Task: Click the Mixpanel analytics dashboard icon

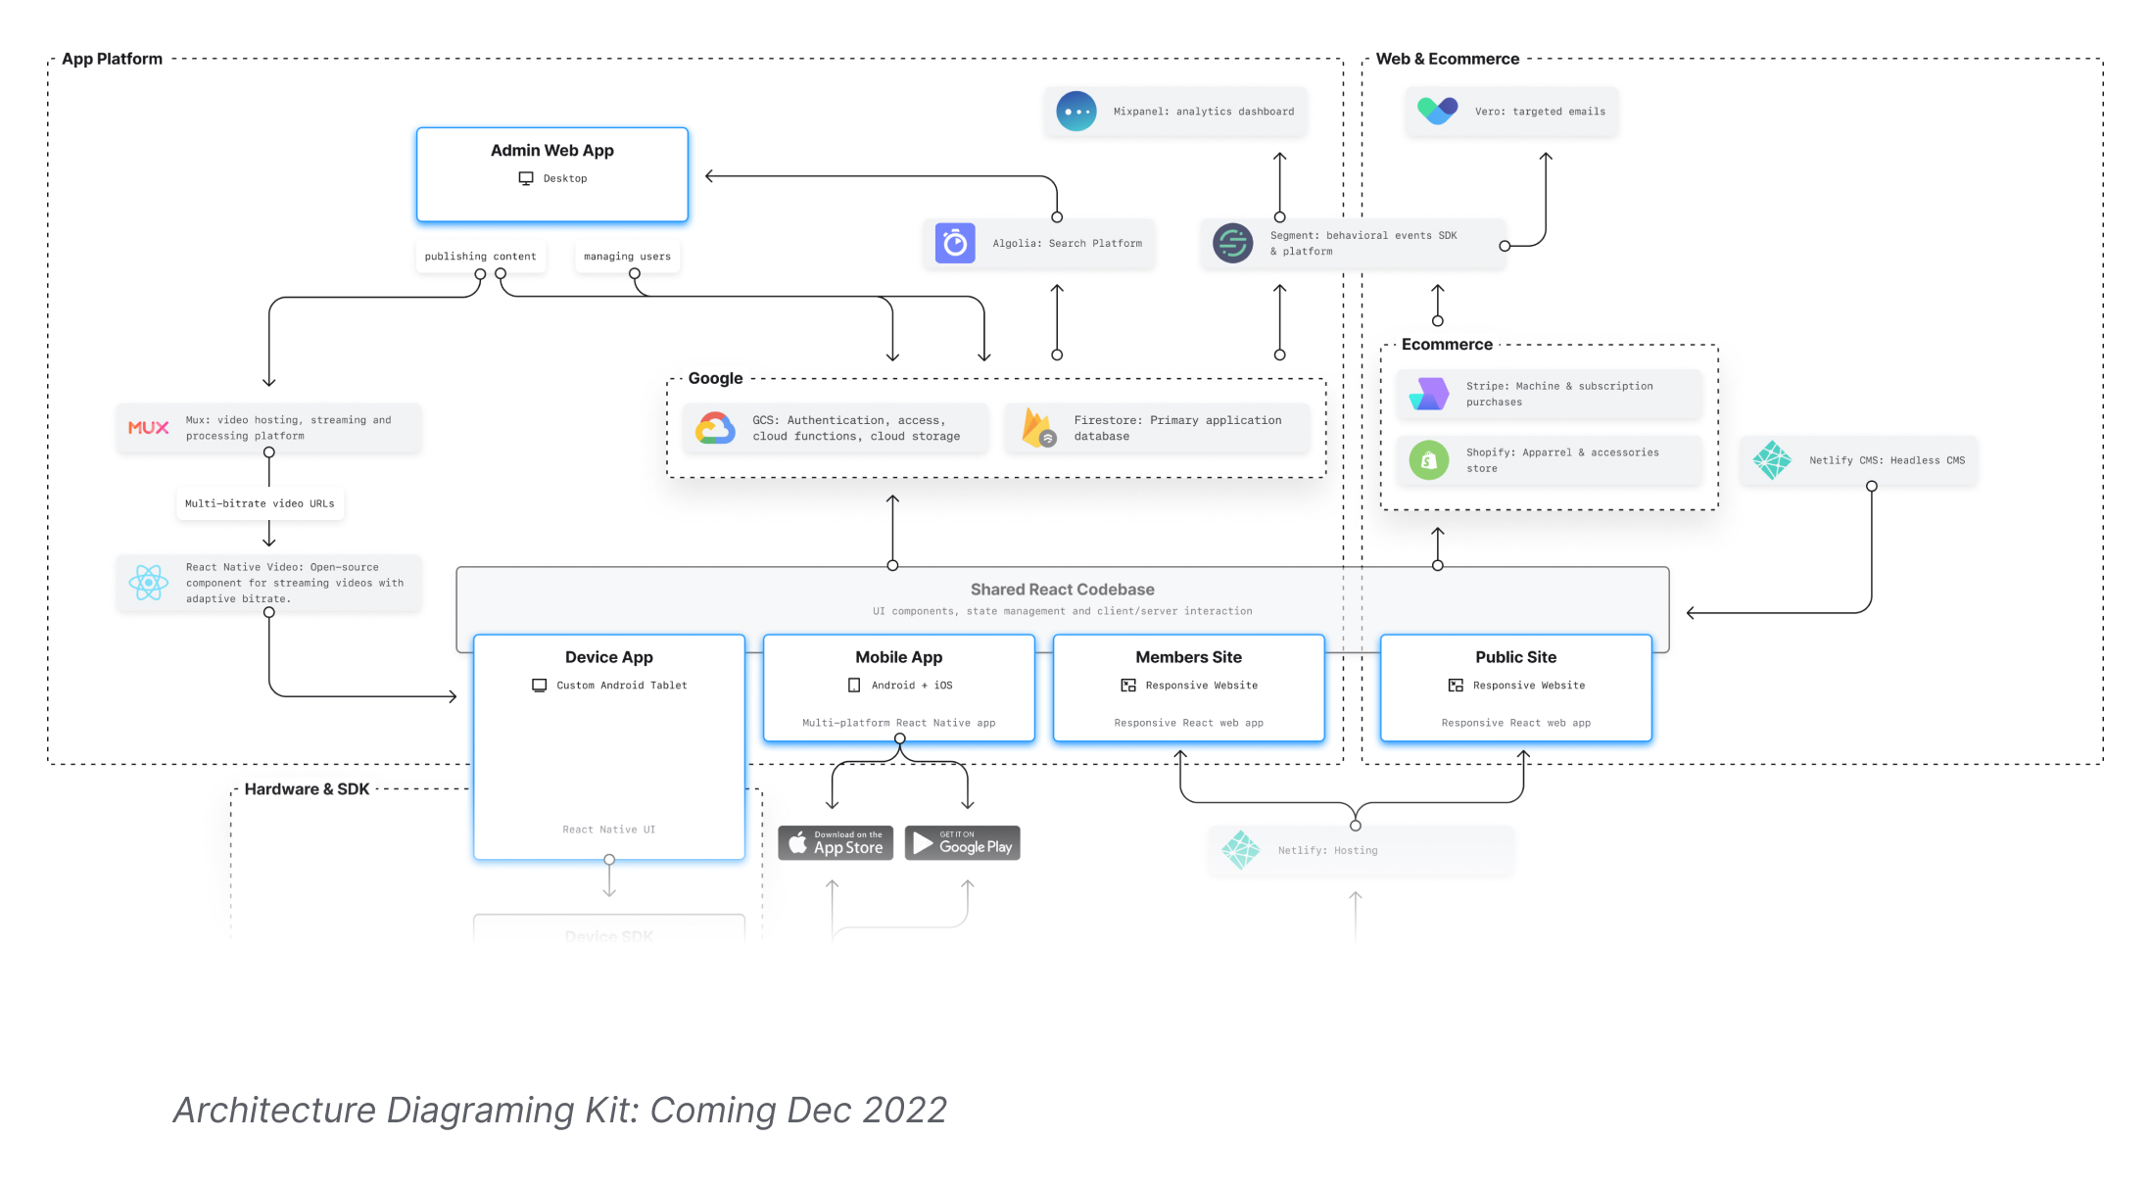Action: click(1075, 112)
